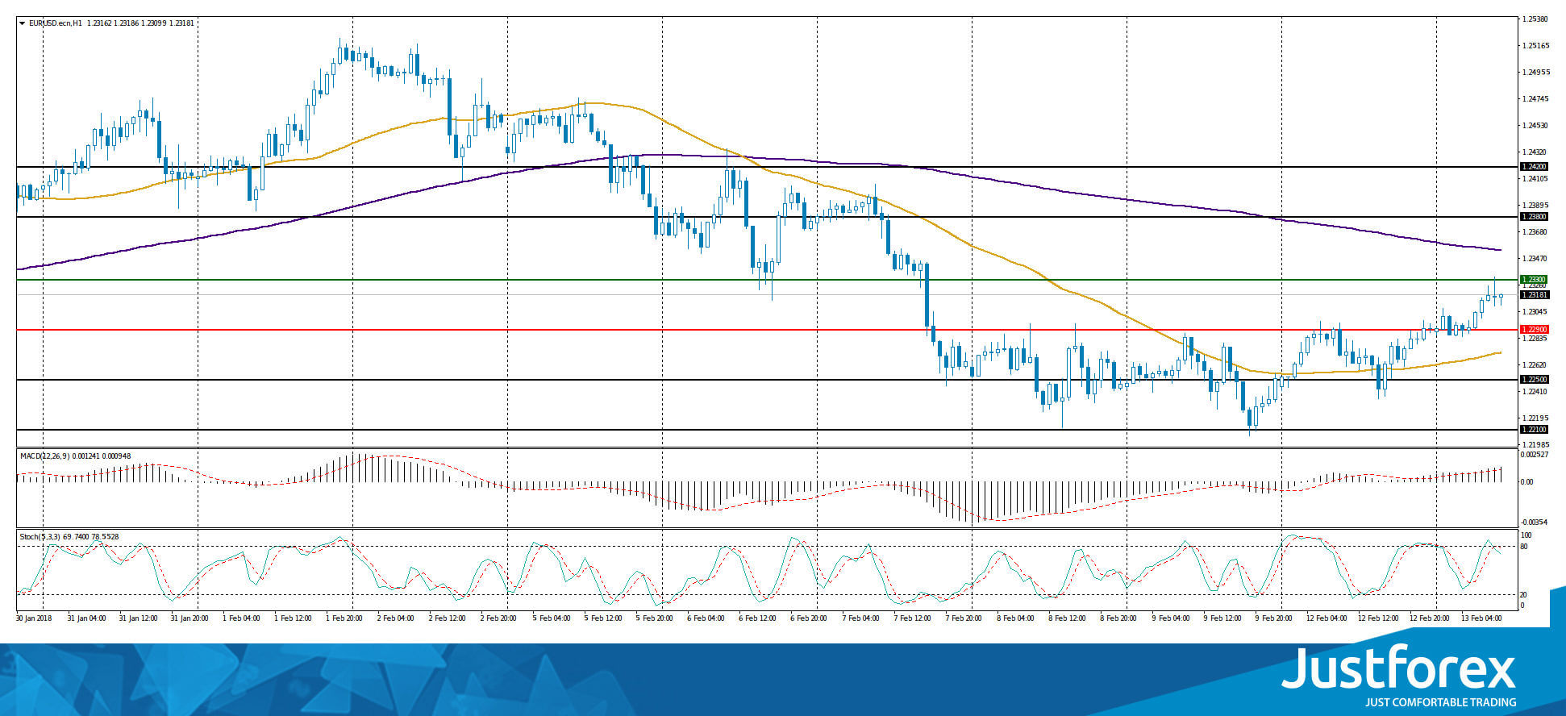Click the 2 Feb 04:00 time label
The image size is (1566, 716).
pos(396,618)
